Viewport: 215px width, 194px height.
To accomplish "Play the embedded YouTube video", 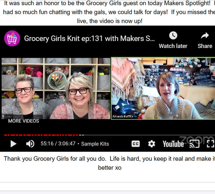I will pos(13,144).
